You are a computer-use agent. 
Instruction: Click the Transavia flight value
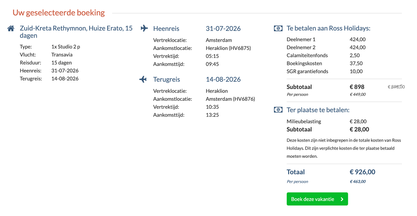pos(62,55)
